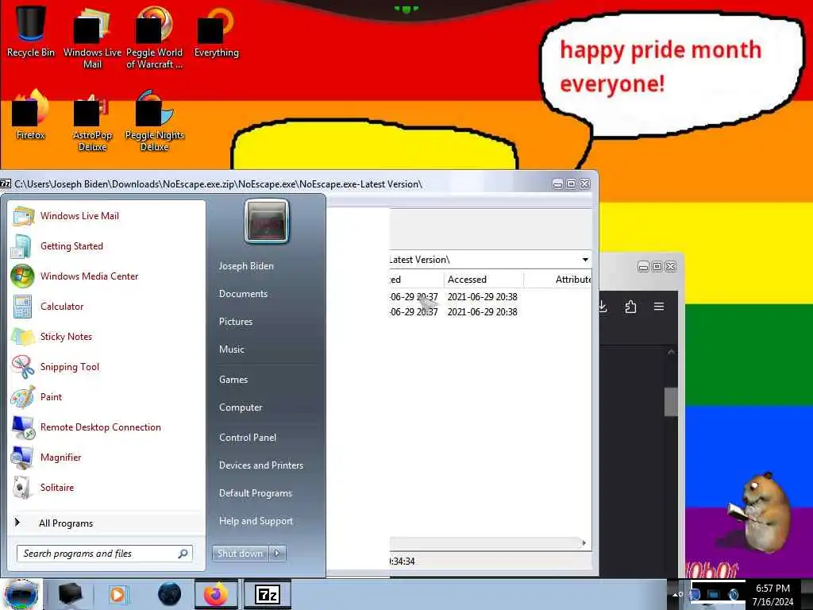Open Paint from Start menu
The image size is (813, 610).
[x=106, y=397]
